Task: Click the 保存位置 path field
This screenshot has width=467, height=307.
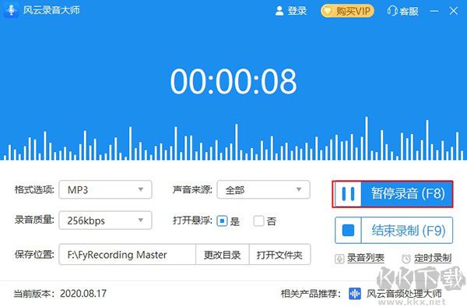Action: pos(128,255)
